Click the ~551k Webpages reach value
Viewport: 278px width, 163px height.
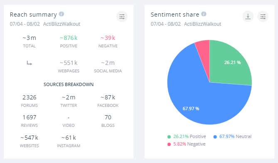(69, 63)
